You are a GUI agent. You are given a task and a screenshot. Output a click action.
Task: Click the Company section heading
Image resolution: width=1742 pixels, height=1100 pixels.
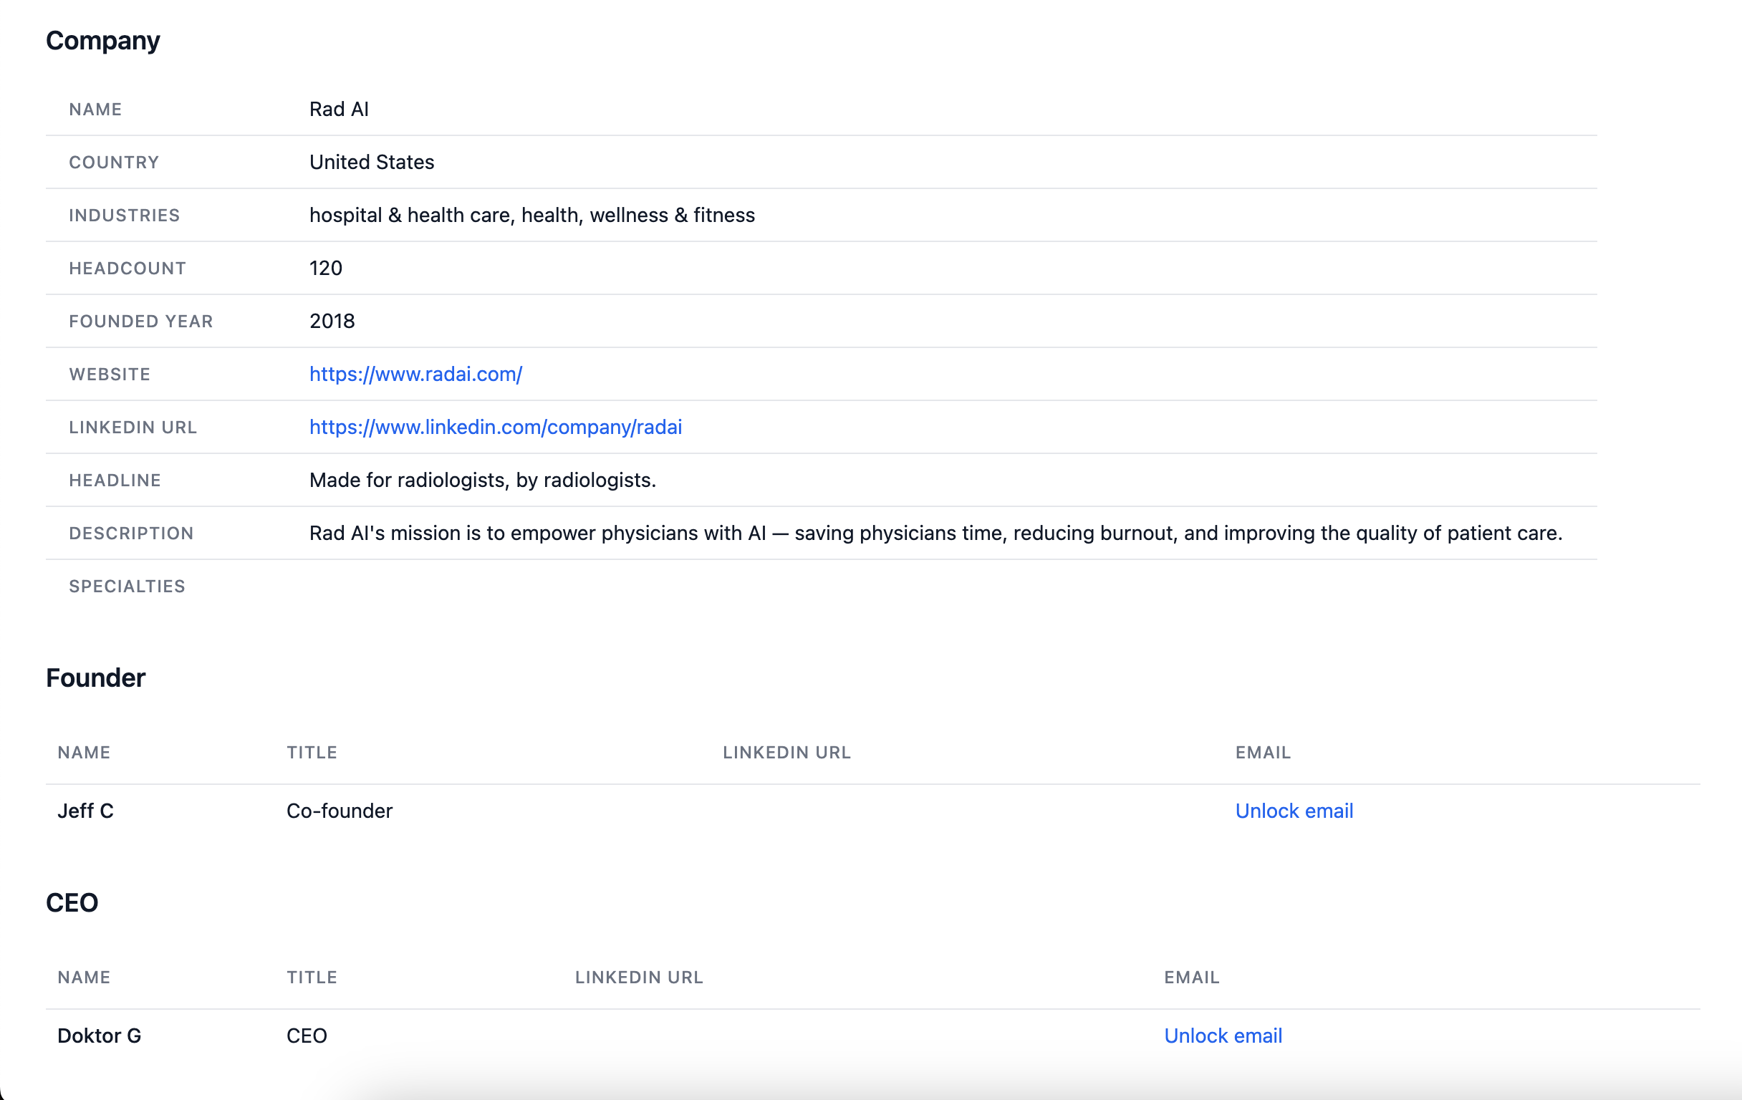click(x=102, y=41)
